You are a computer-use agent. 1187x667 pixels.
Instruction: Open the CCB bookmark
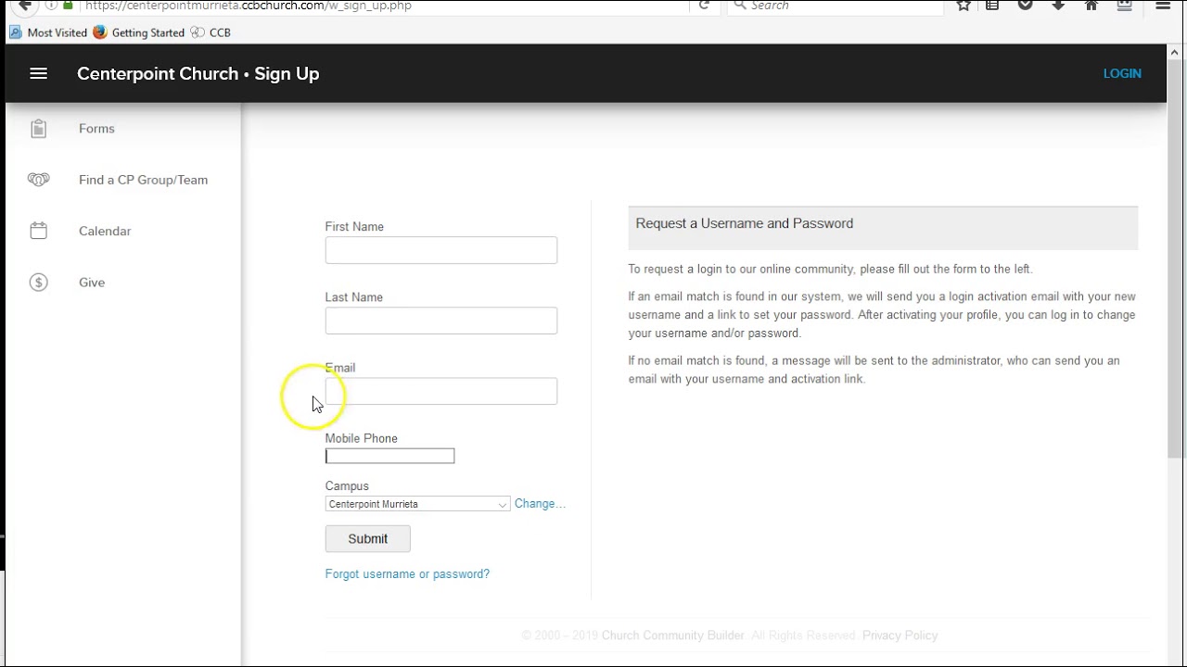tap(211, 32)
